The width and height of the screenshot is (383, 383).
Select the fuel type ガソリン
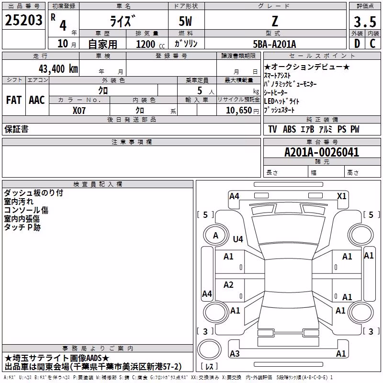tap(186, 44)
